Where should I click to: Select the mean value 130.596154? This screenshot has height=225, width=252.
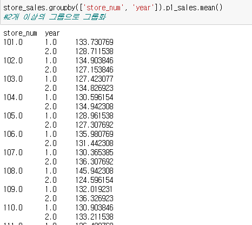tap(94, 97)
